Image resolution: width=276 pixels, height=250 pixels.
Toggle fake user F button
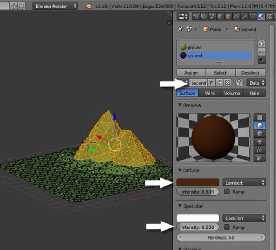[x=211, y=83]
